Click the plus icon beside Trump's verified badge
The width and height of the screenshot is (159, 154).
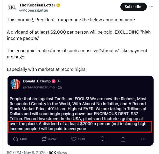[59, 81]
